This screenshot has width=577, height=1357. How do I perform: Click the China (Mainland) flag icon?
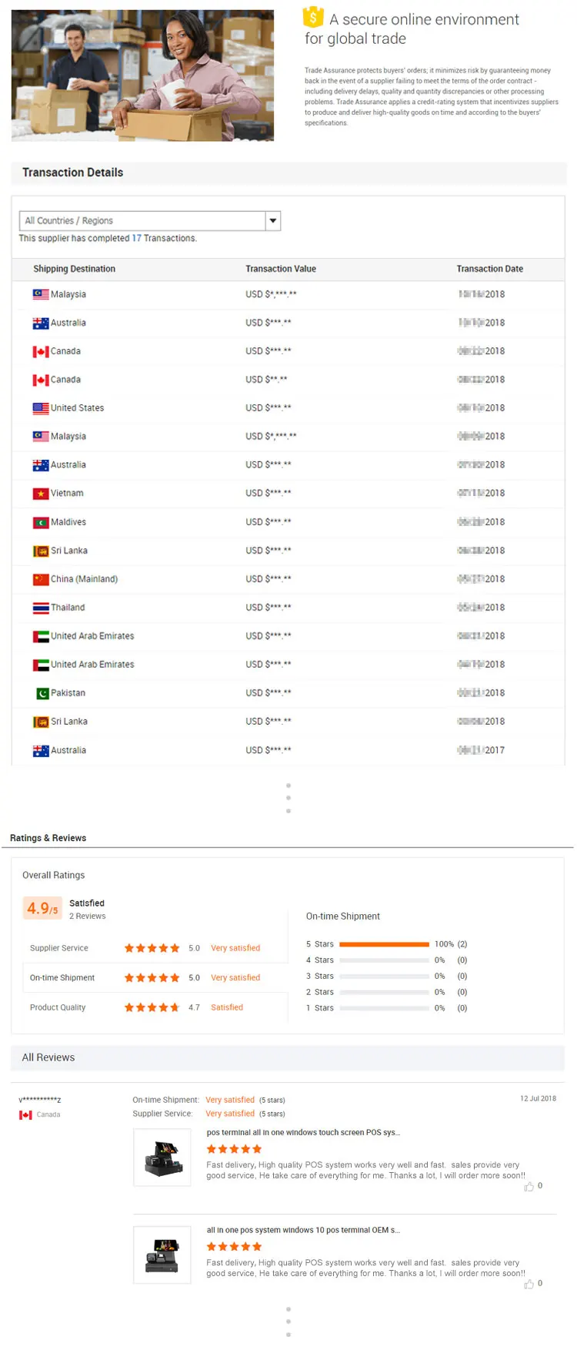click(41, 579)
